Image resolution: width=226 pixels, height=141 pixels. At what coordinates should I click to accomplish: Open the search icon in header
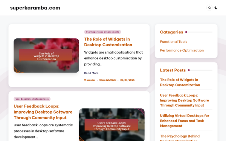pyautogui.click(x=209, y=8)
